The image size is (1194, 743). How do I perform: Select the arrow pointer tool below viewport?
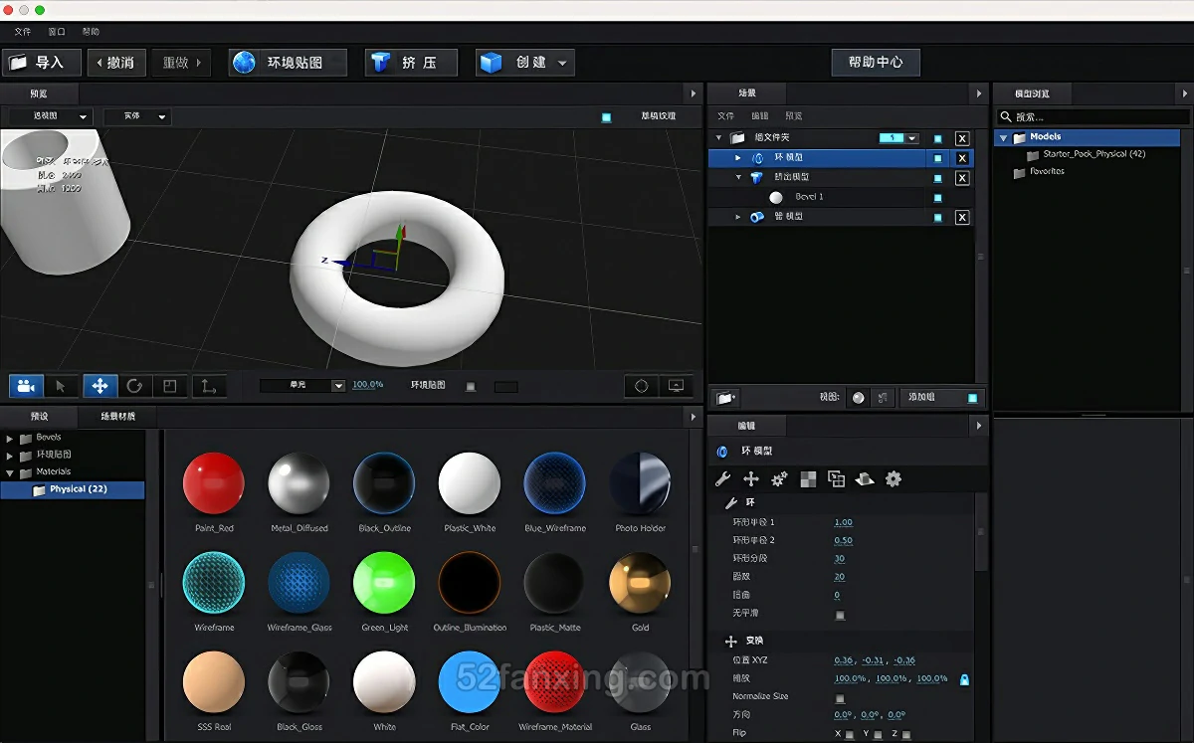62,386
